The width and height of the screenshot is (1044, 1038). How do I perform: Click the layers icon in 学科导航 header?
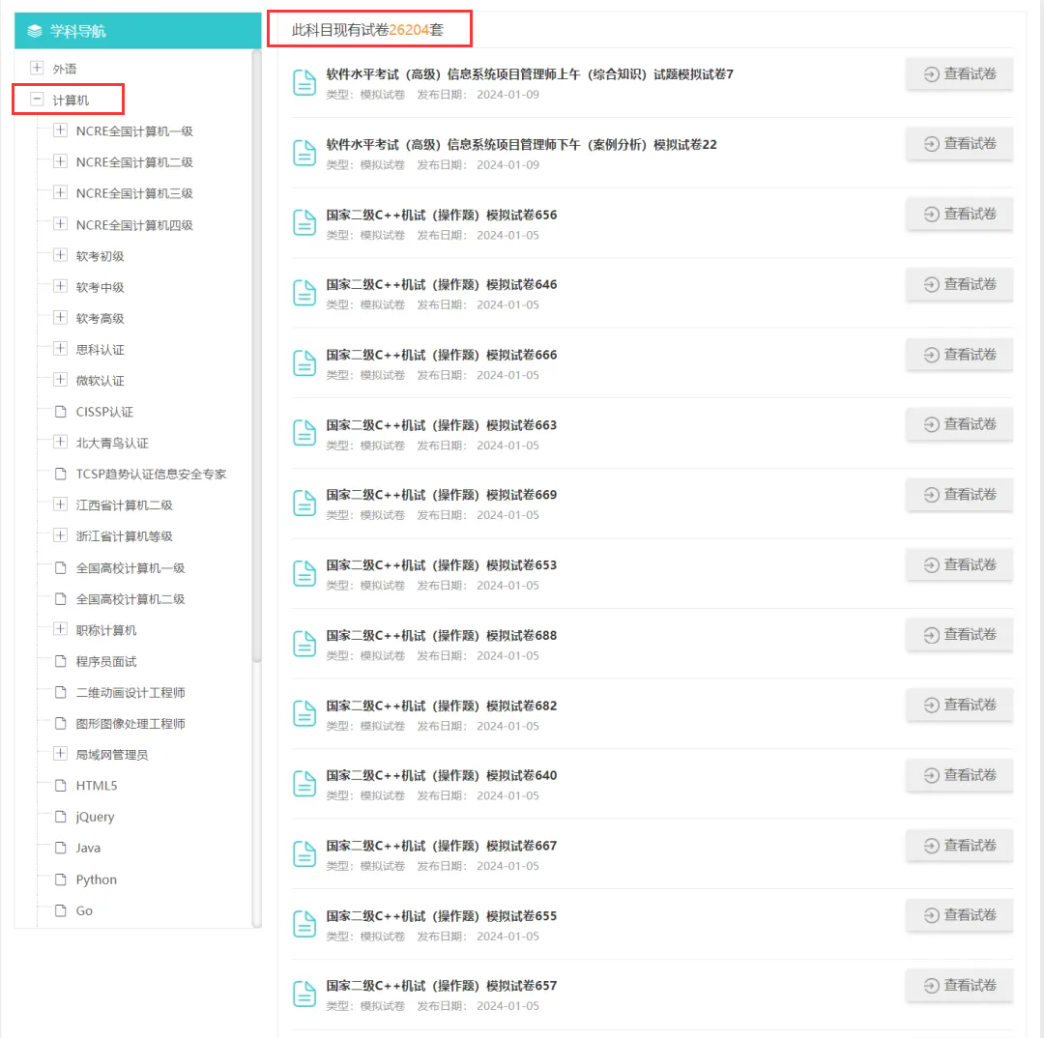coord(35,32)
